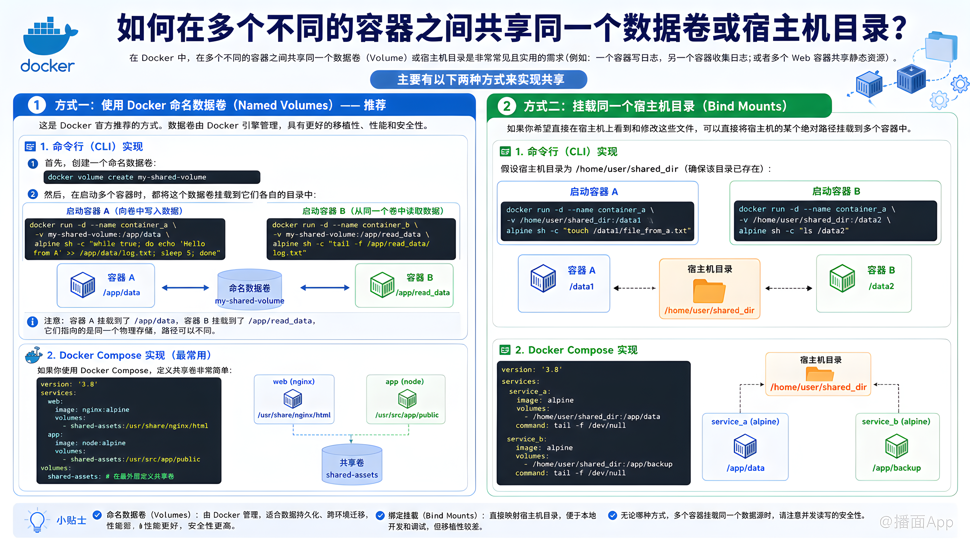Click the 小贴士 lightbulb icon

(x=37, y=521)
